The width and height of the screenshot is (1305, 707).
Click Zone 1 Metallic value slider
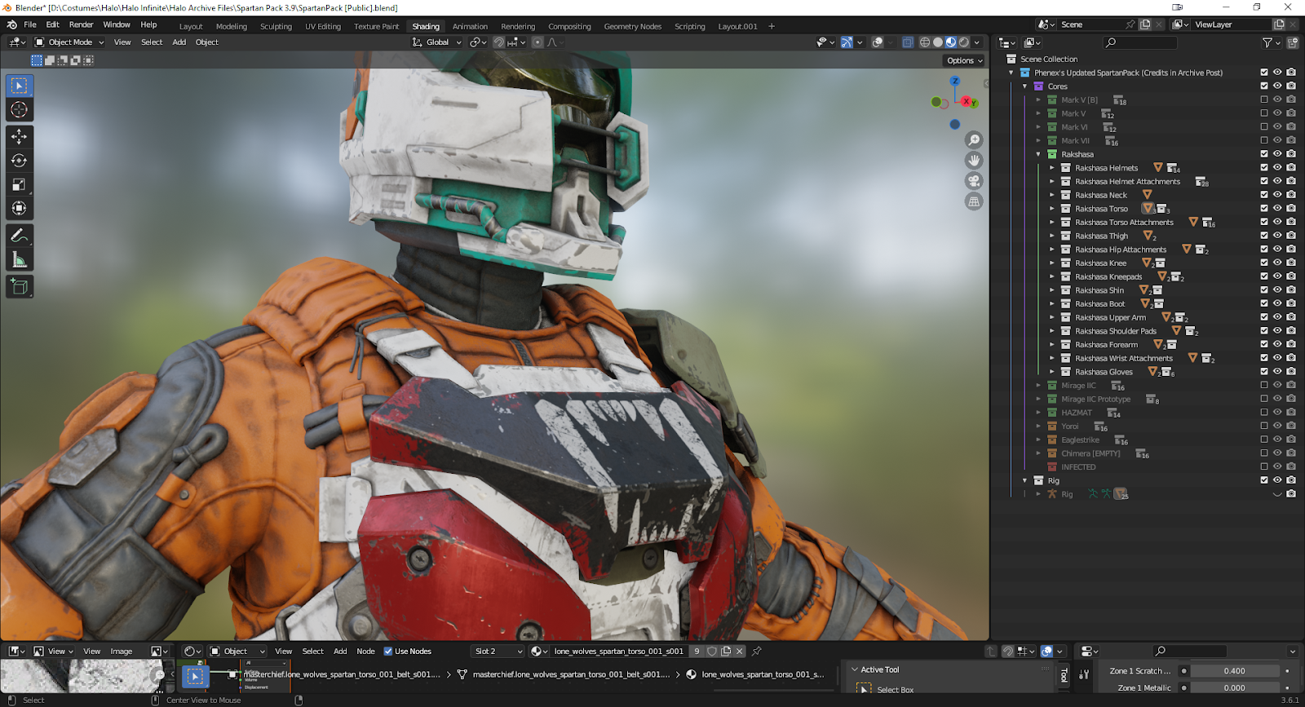coord(1234,687)
